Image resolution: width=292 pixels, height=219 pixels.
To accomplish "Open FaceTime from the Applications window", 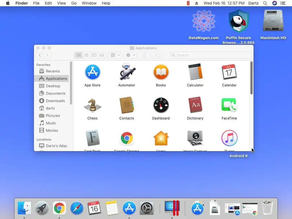I will [229, 105].
